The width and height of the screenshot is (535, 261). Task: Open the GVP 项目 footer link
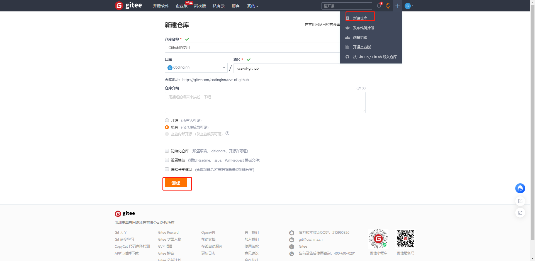(165, 246)
